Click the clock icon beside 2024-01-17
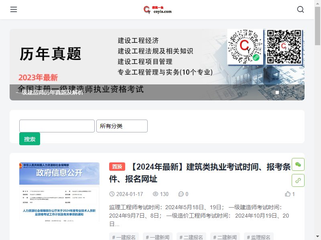The width and height of the screenshot is (321, 240). pyautogui.click(x=112, y=194)
